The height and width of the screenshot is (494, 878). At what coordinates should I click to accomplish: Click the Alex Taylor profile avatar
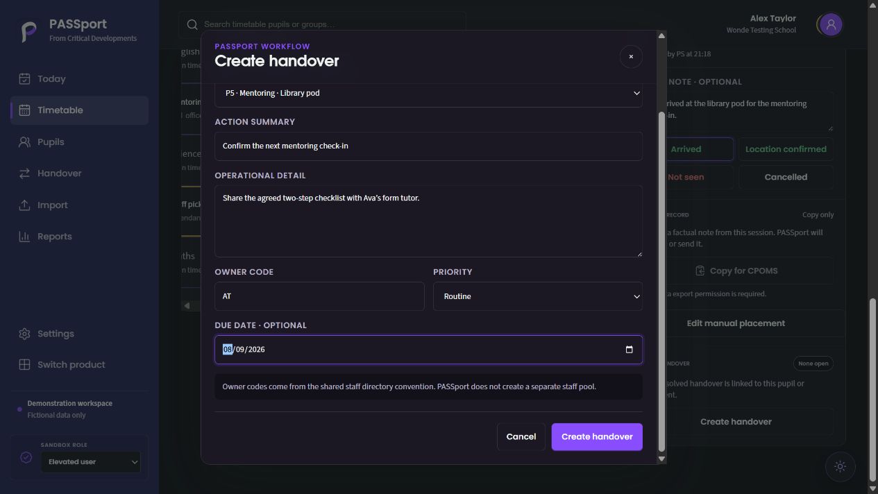click(830, 25)
